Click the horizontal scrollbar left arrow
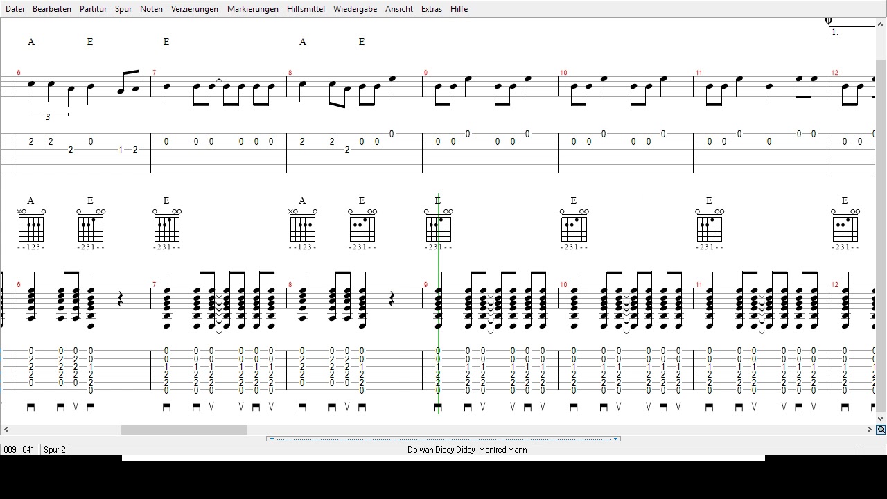 (x=6, y=430)
